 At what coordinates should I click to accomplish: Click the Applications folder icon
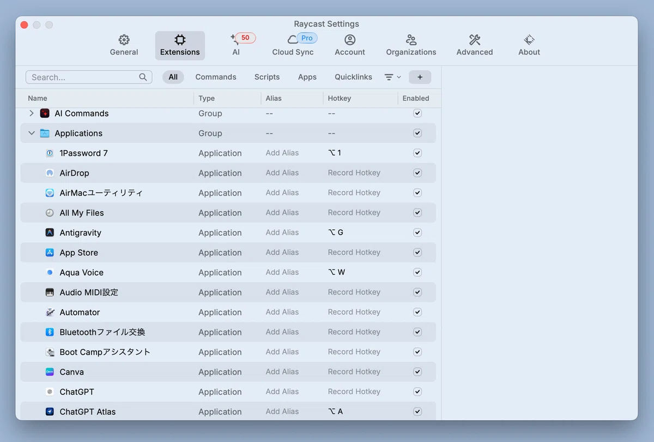[x=45, y=133]
